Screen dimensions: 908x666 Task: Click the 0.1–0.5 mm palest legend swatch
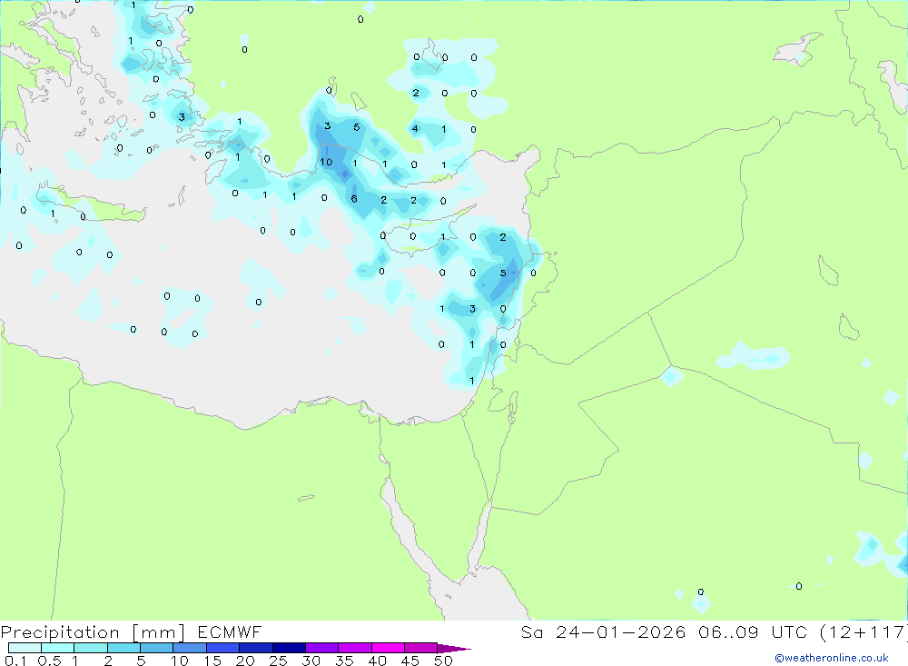[x=25, y=648]
